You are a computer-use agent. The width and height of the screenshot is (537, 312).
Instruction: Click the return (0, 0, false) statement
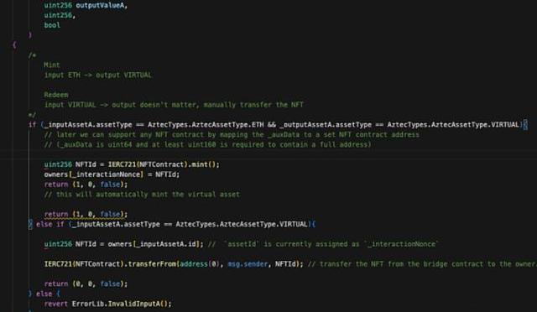click(86, 284)
